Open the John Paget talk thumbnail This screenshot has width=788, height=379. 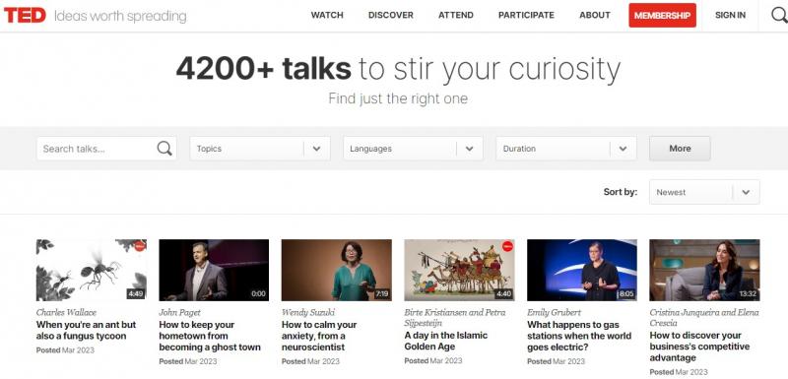point(214,270)
